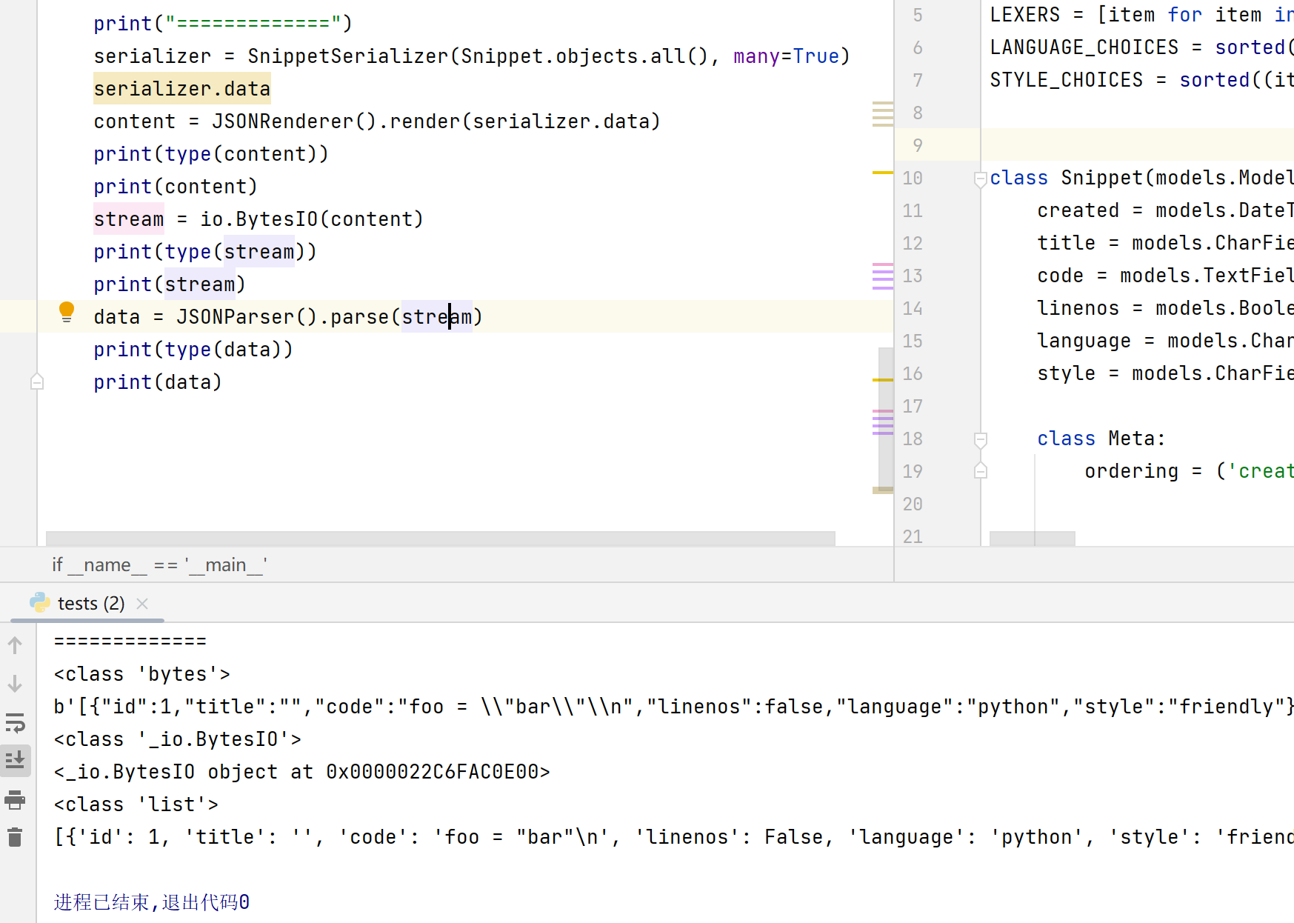
Task: Select the tests (2) run tab
Action: [90, 604]
